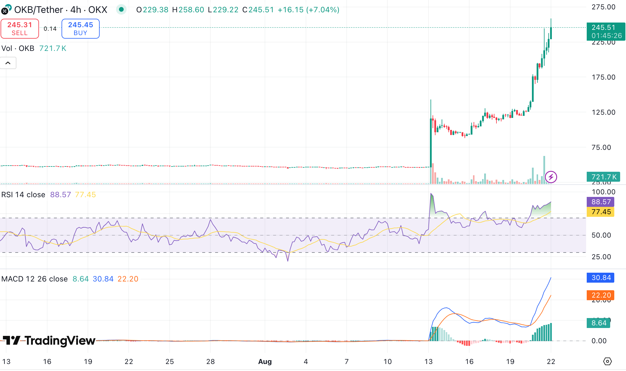Select the MACD 12 26 close legend
The width and height of the screenshot is (626, 371).
35,279
